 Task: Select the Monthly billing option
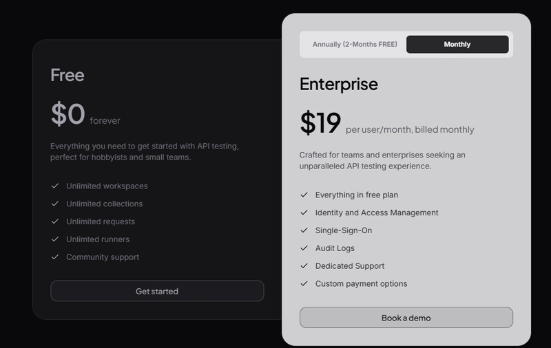457,44
